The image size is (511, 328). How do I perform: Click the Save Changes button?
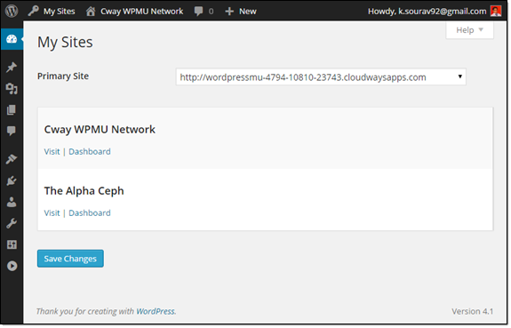[70, 259]
